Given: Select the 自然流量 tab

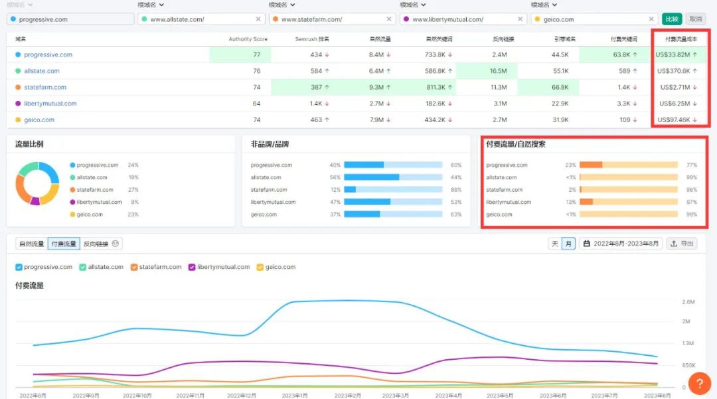Looking at the screenshot, I should click(32, 244).
